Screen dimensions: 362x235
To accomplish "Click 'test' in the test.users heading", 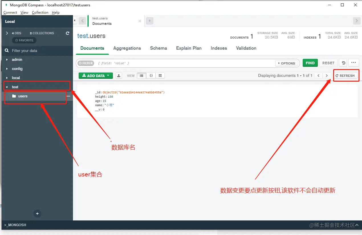I will [x=82, y=36].
